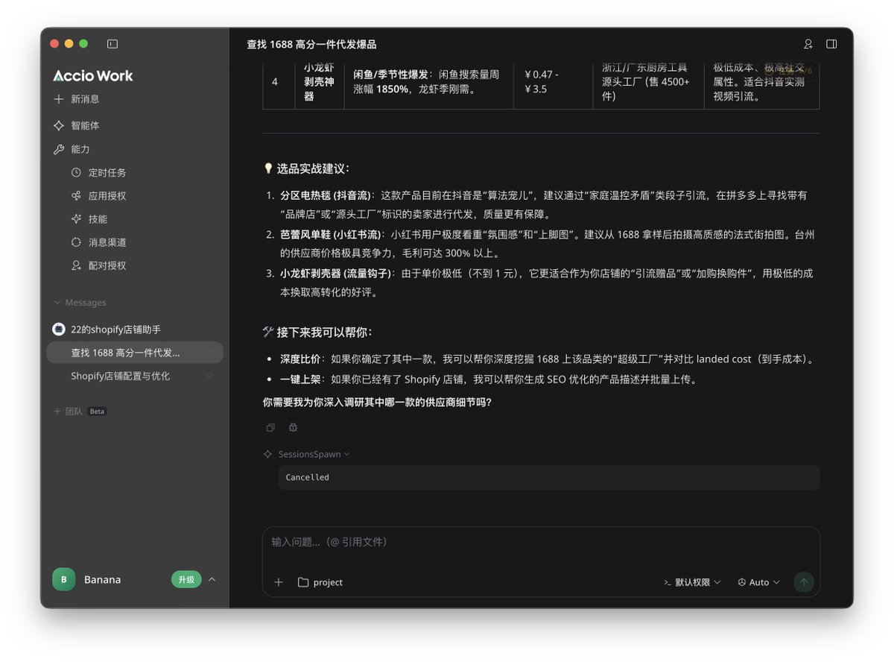Click the sparkle icon beside 技能
The width and height of the screenshot is (894, 662).
pyautogui.click(x=76, y=219)
